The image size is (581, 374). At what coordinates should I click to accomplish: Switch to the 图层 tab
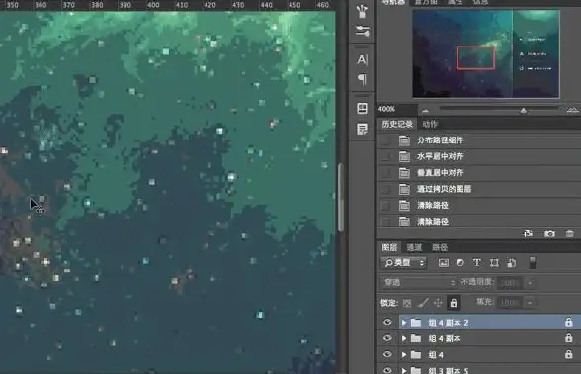click(389, 247)
